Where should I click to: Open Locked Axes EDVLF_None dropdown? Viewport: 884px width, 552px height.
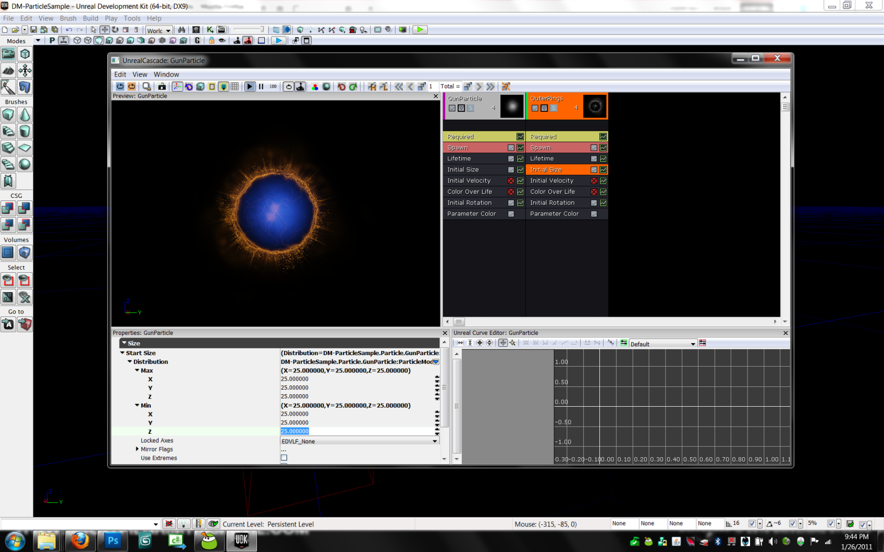click(x=360, y=441)
